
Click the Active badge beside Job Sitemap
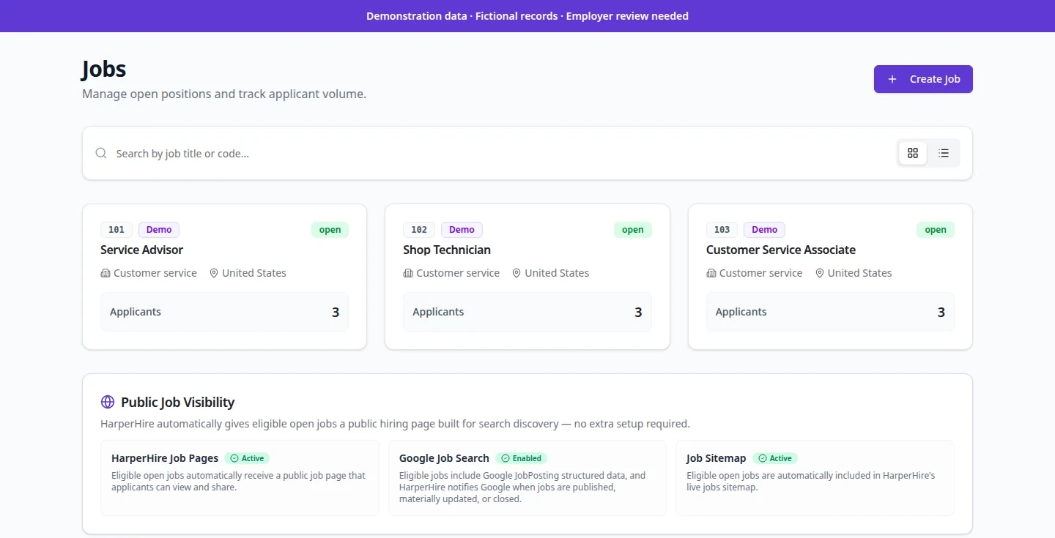[x=775, y=458]
